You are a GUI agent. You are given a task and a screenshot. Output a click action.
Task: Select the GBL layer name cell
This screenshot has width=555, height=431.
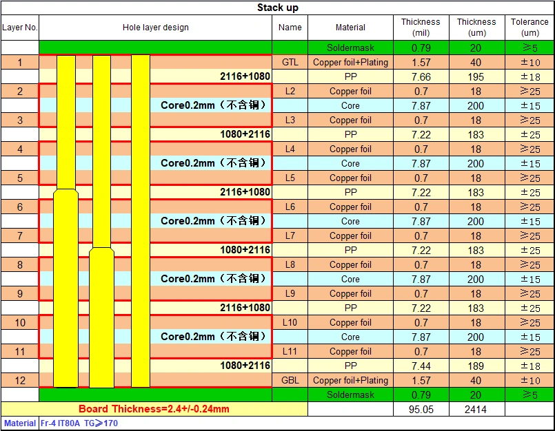click(x=290, y=380)
